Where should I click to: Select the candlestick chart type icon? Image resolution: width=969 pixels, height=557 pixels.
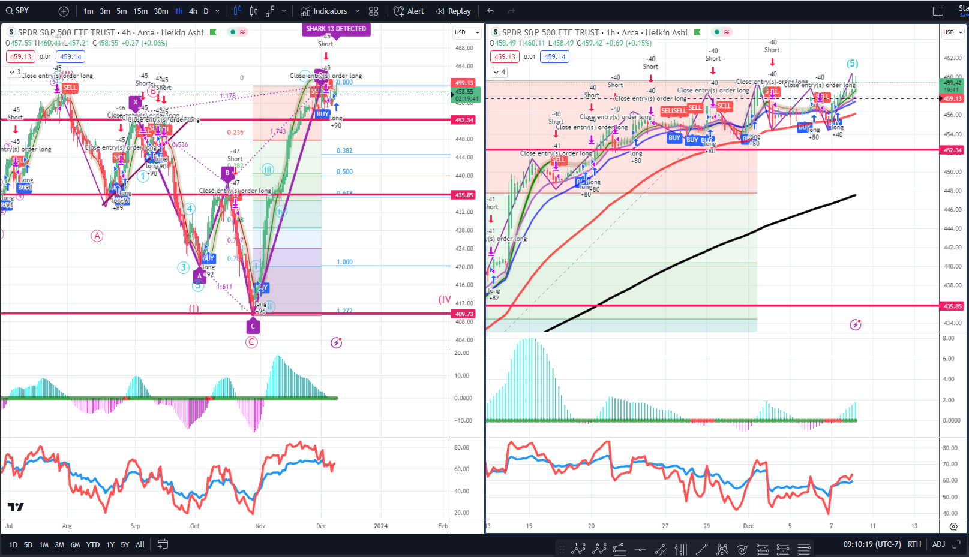tap(254, 11)
